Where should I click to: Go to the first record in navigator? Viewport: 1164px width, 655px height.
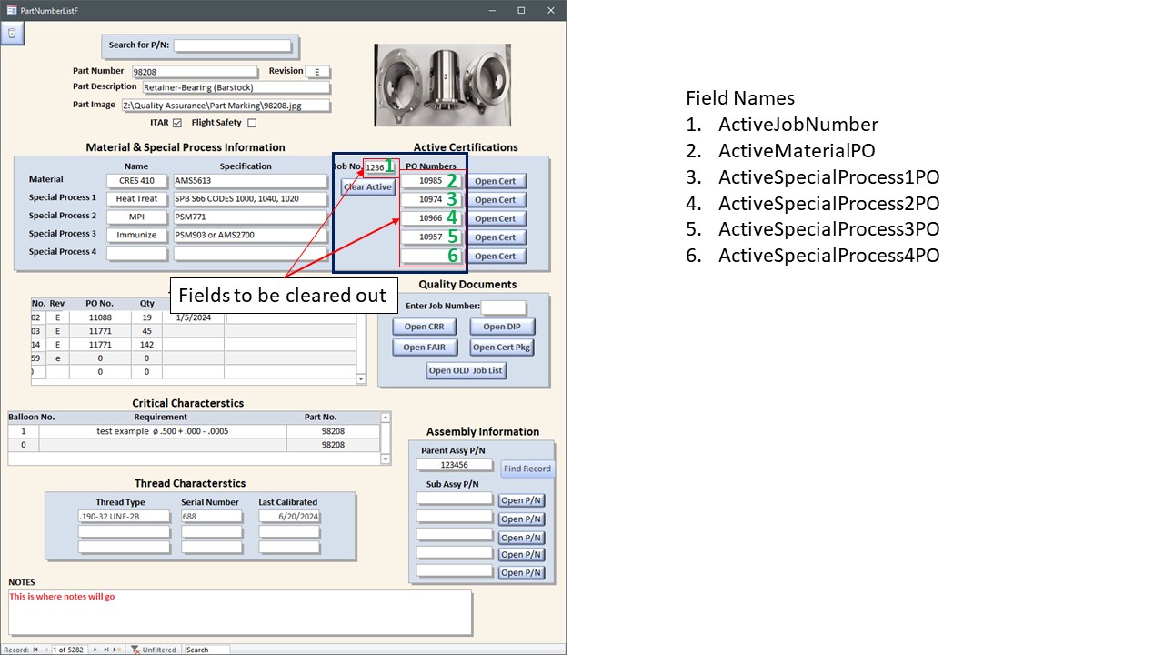pos(35,650)
